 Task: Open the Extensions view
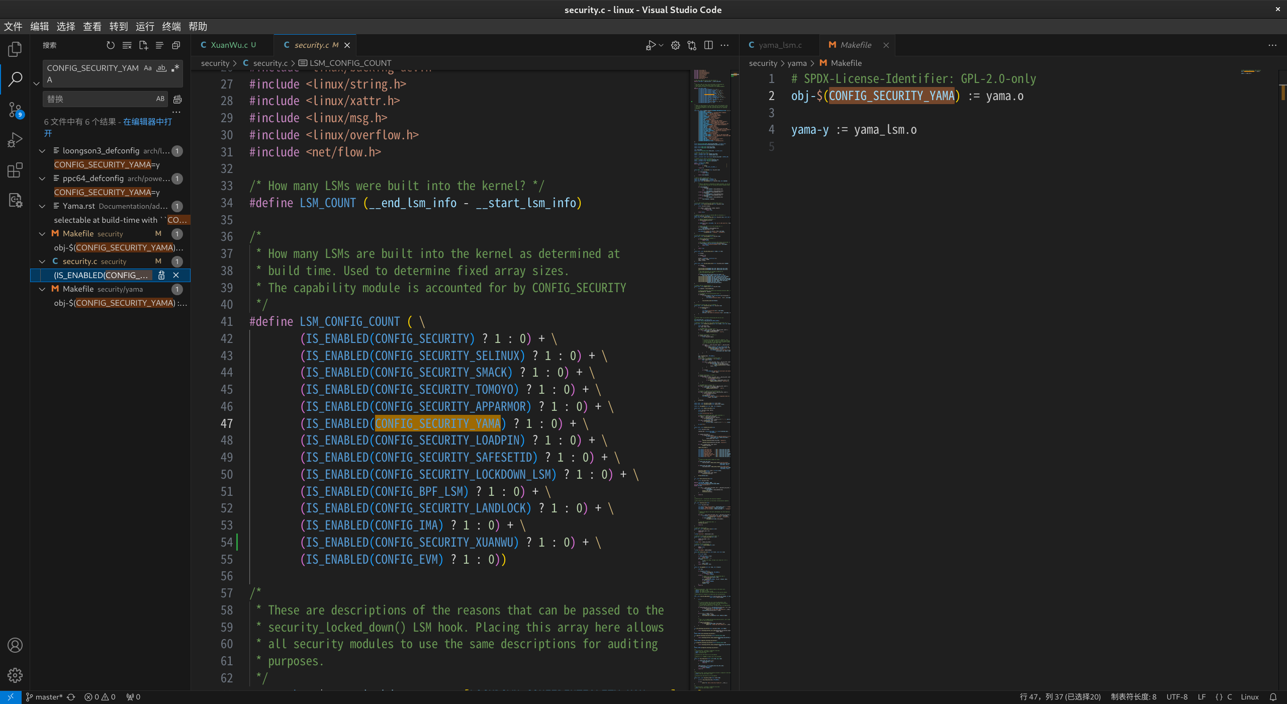15,170
